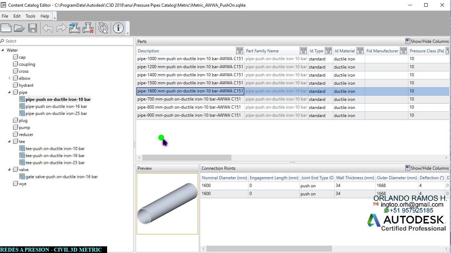Show/Hide Columns in Connection Points panel
451x253 pixels.
(427, 168)
